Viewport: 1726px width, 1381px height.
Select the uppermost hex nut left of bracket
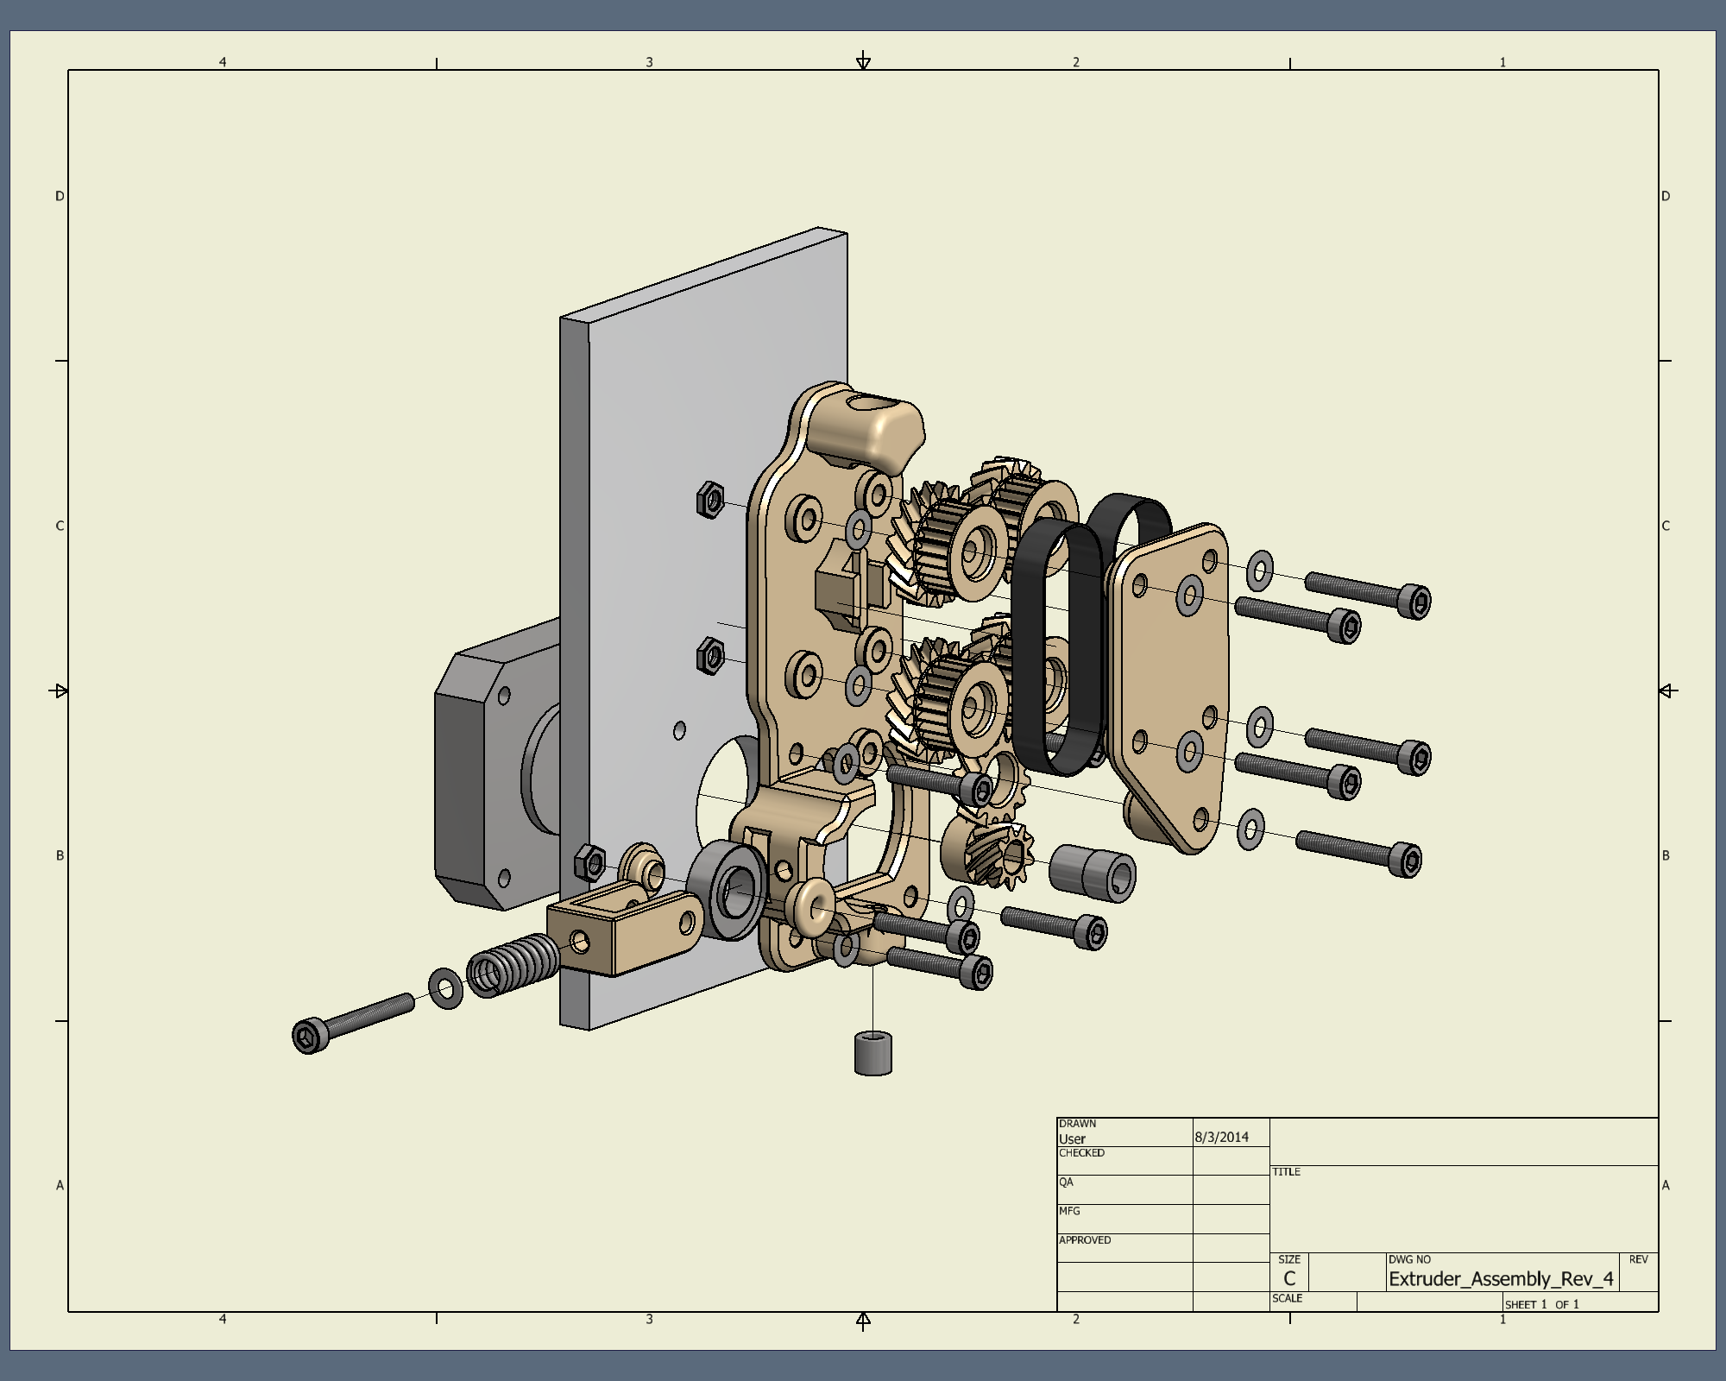(709, 500)
